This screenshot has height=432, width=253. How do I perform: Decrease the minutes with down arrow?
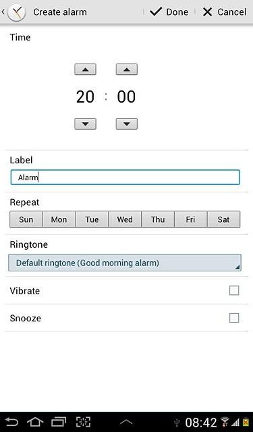[x=127, y=124]
